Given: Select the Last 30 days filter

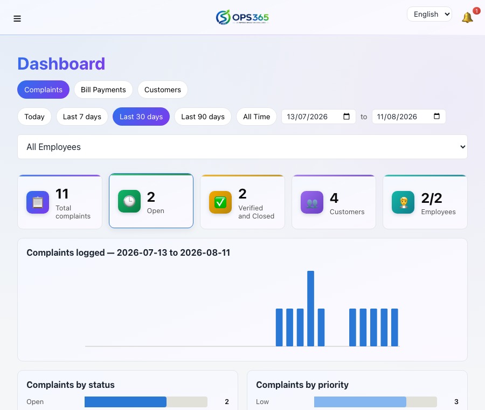Looking at the screenshot, I should (141, 117).
